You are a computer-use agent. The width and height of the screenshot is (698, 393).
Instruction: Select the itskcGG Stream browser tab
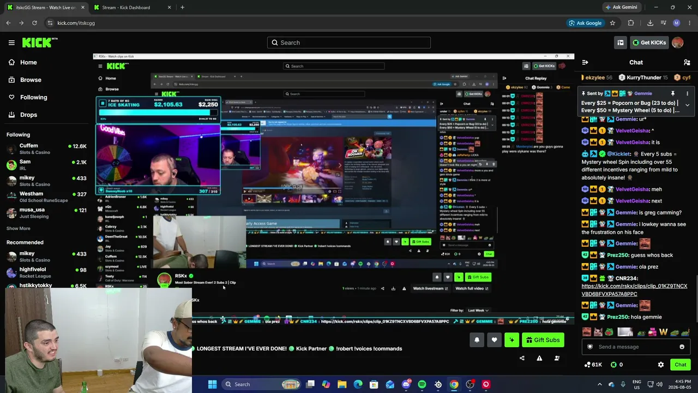46,8
